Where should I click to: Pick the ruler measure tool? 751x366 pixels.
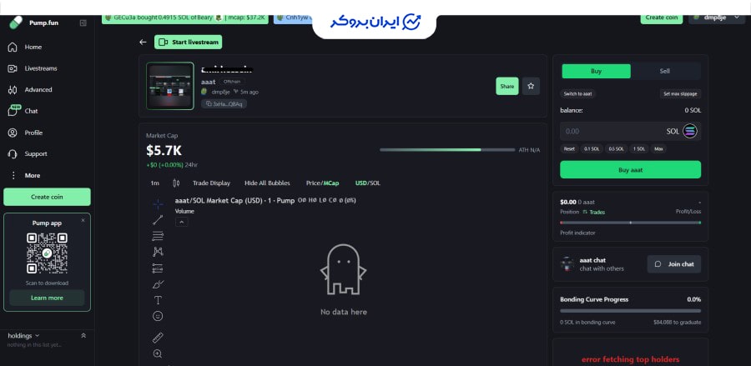tap(158, 338)
